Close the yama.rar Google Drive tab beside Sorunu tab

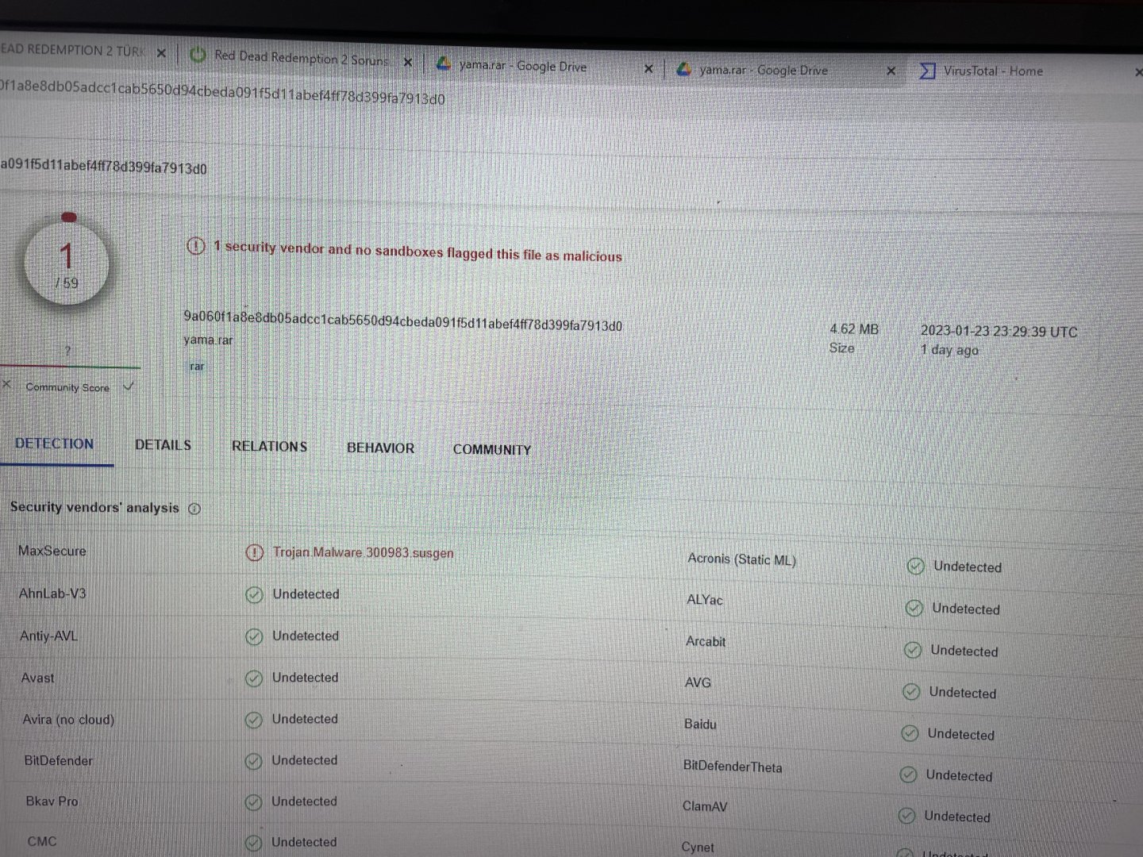point(648,68)
